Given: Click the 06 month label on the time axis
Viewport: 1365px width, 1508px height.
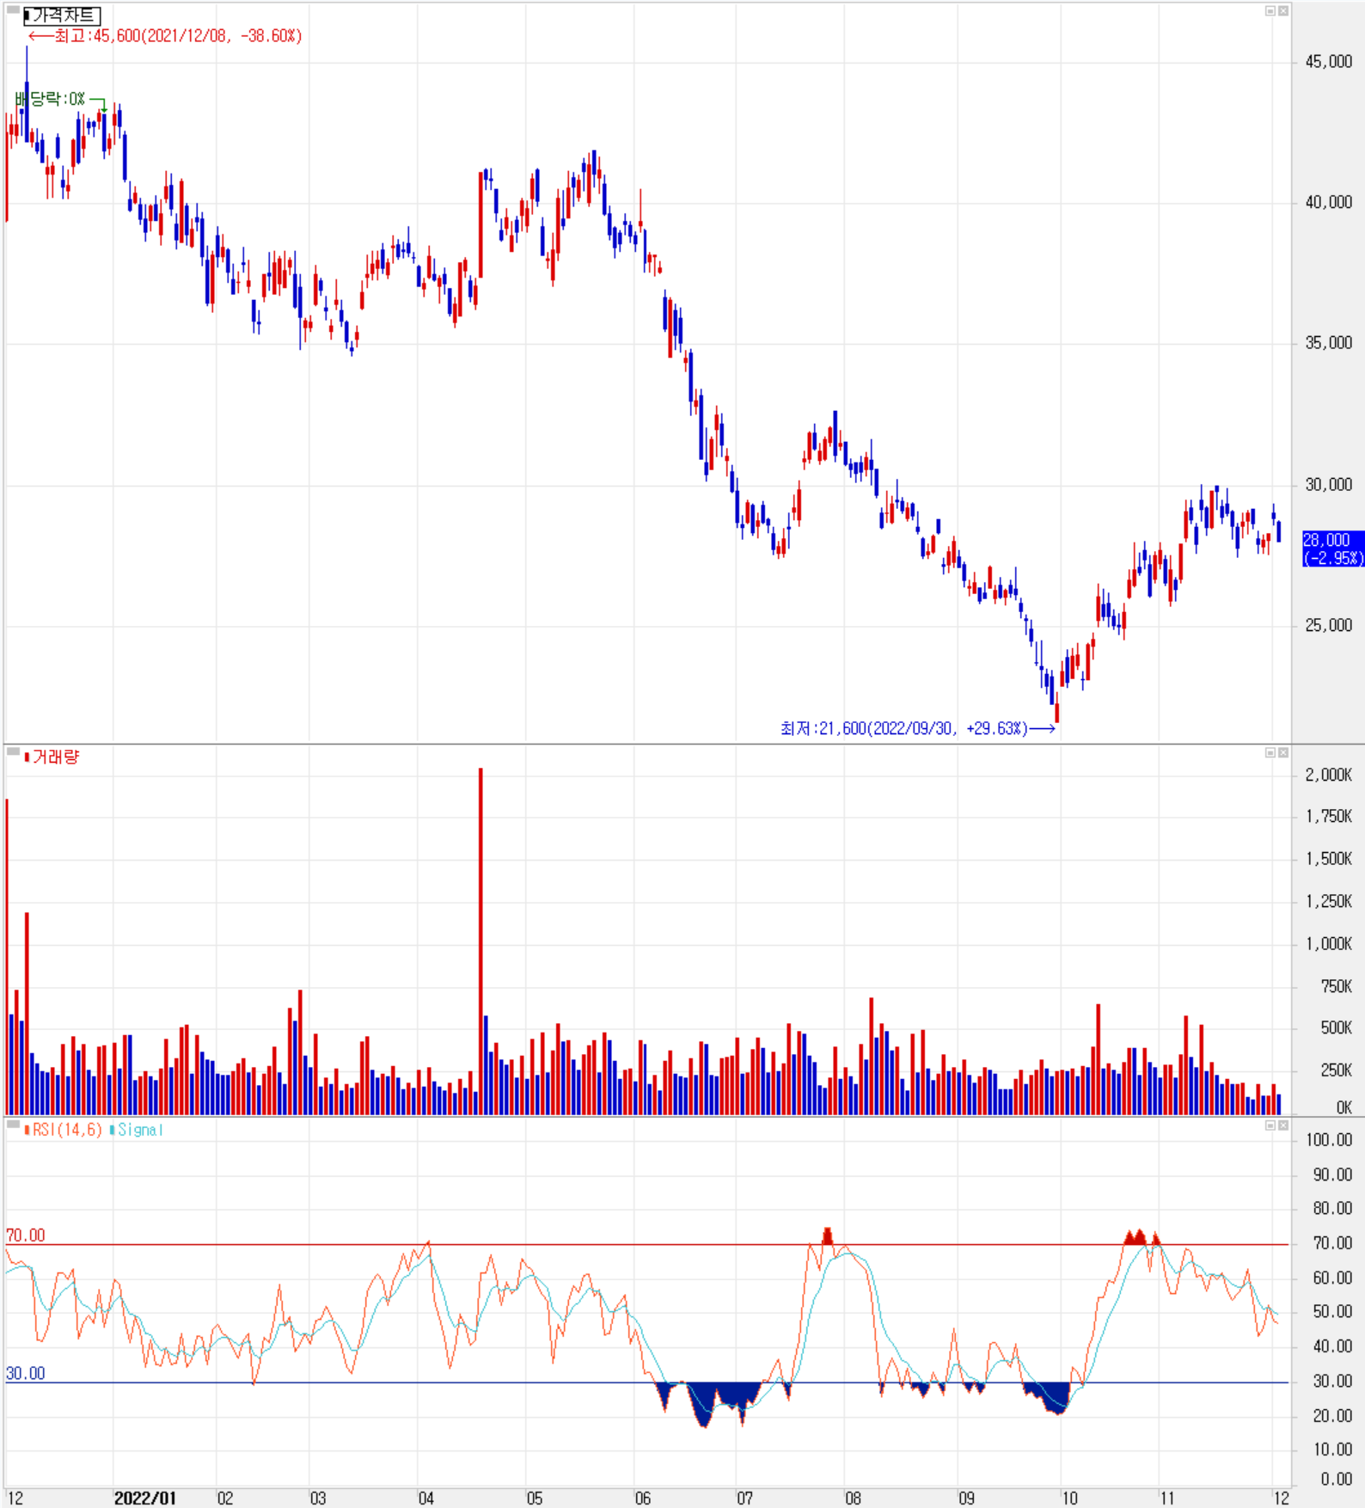Looking at the screenshot, I should pos(642,1498).
